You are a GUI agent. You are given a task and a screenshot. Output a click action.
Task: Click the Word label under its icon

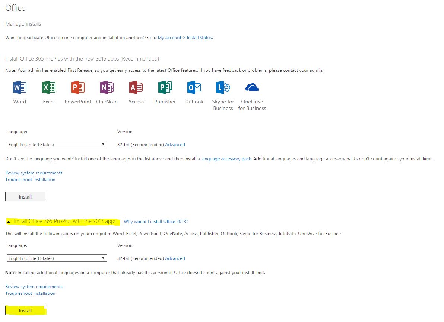pos(19,102)
